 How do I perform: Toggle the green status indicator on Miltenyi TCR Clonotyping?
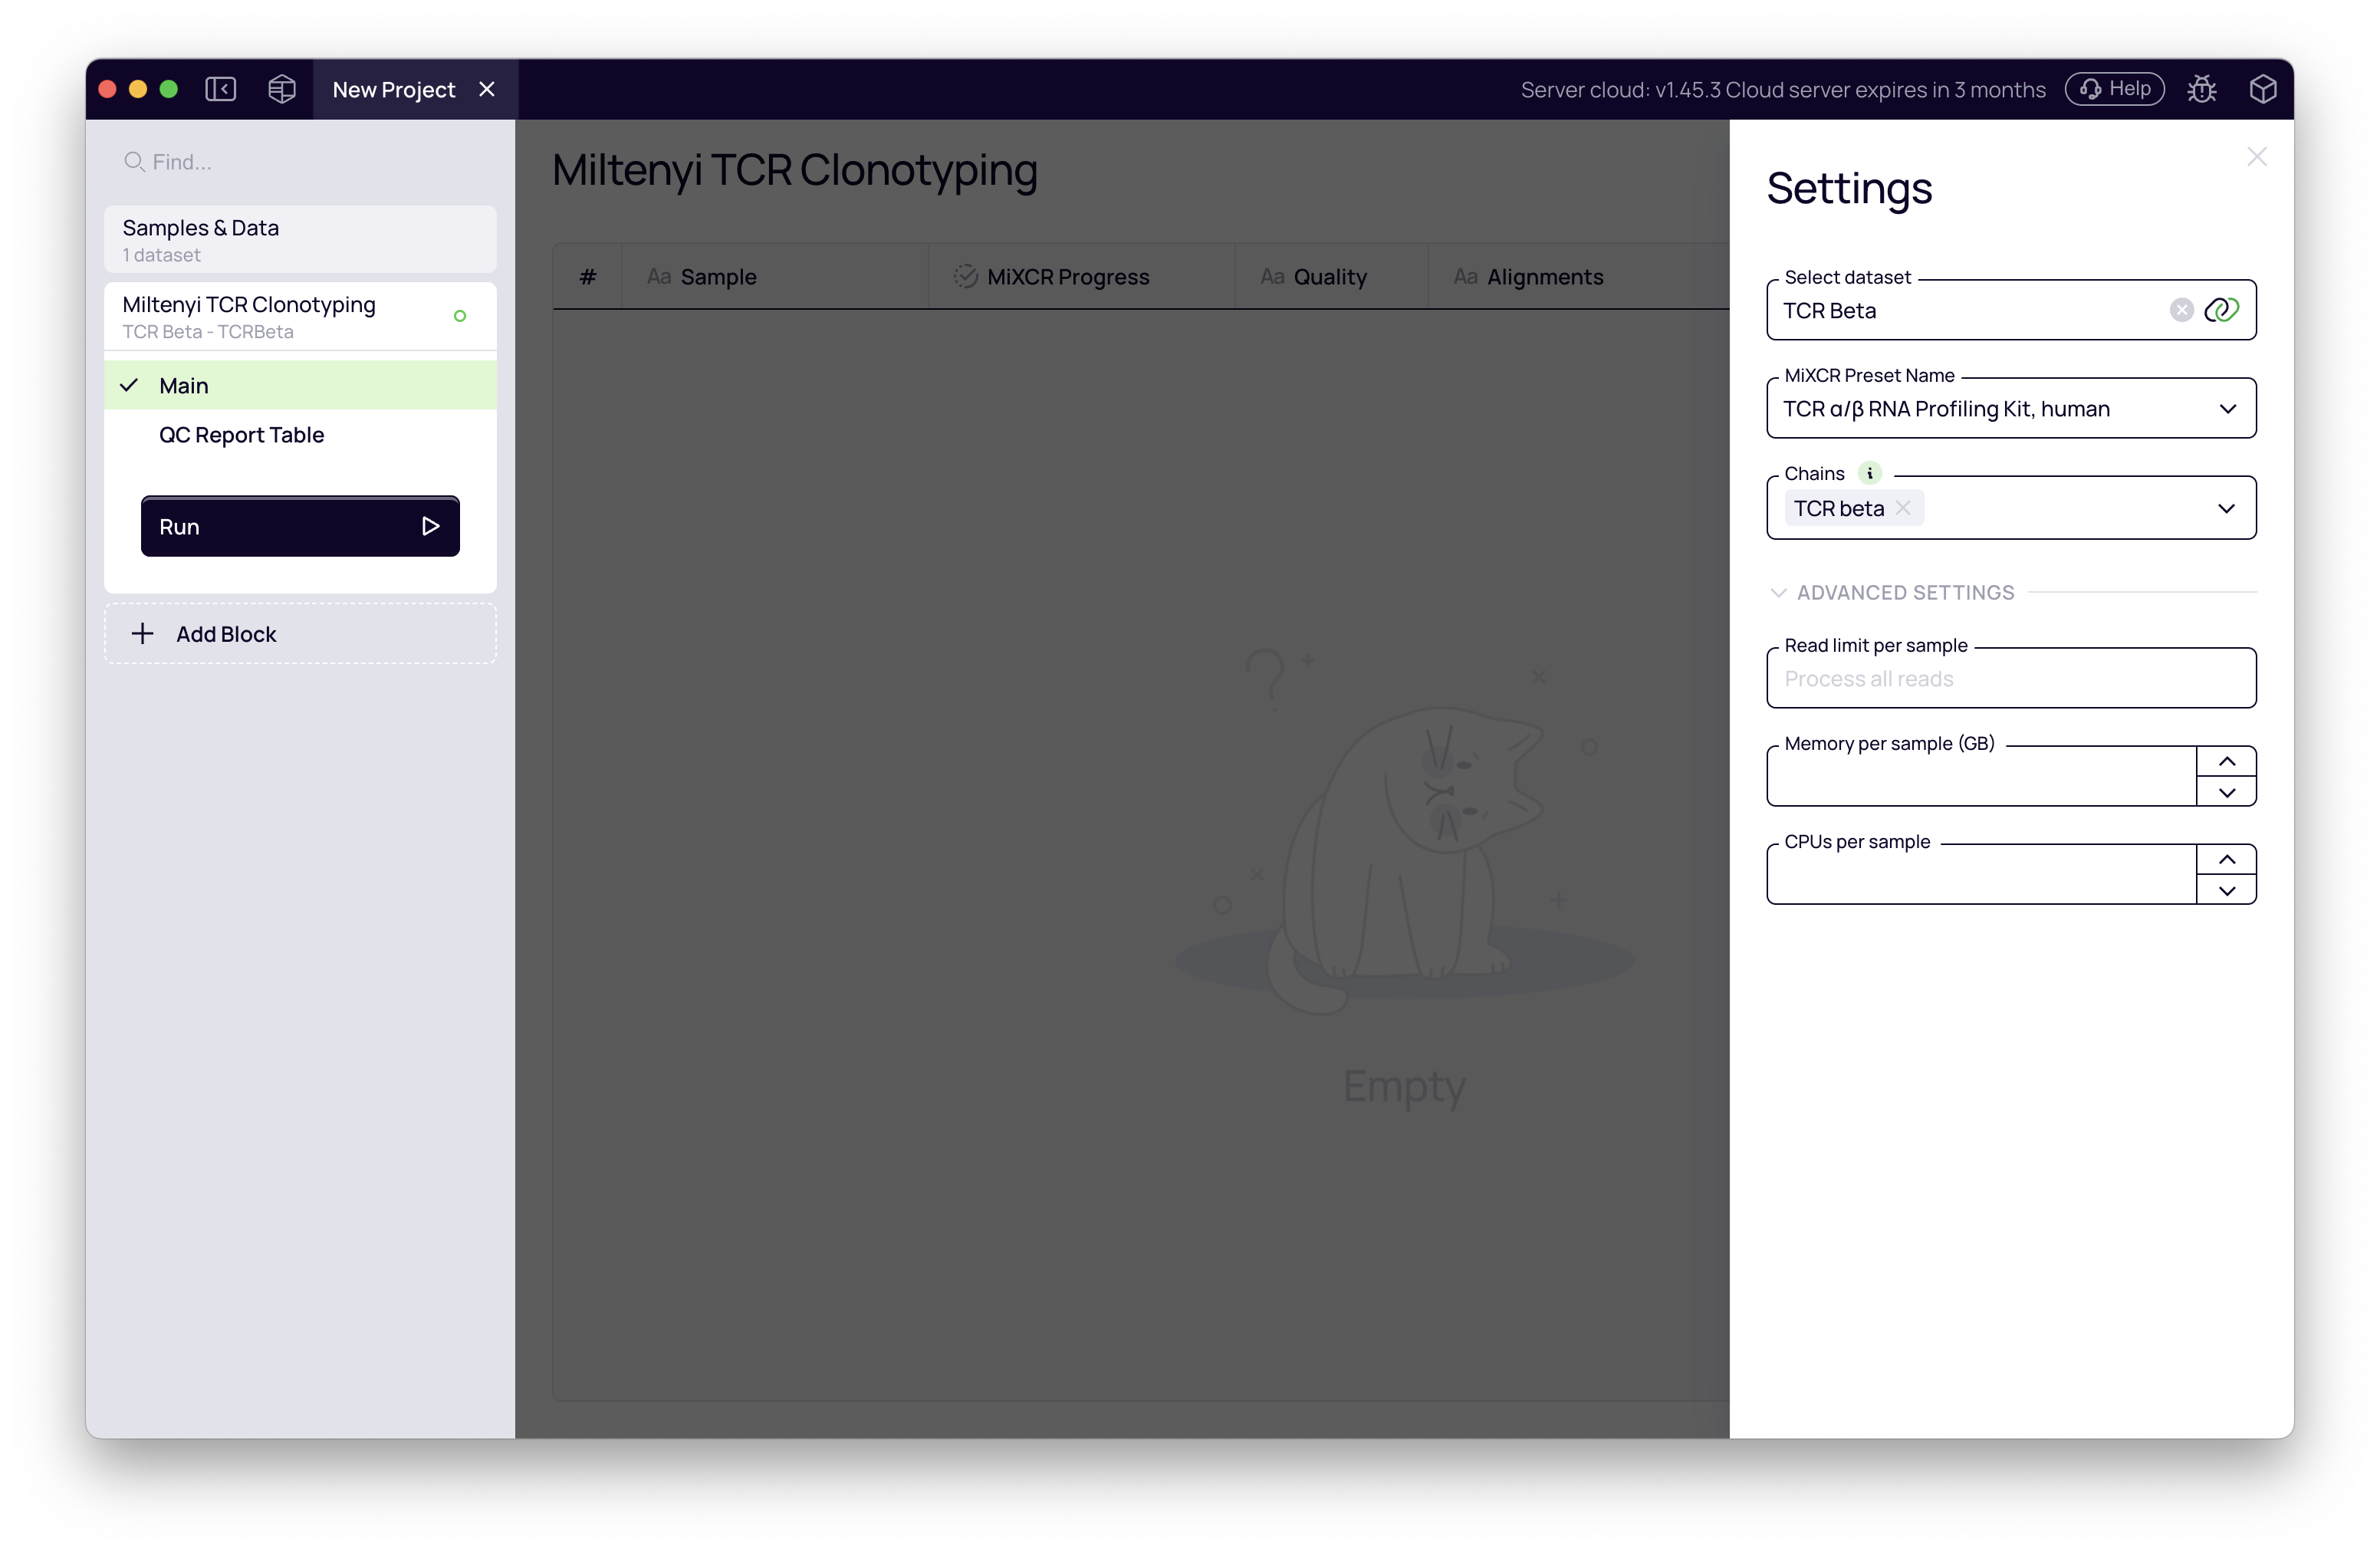(460, 316)
